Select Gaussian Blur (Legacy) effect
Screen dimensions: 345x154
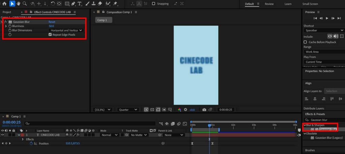click(329, 138)
